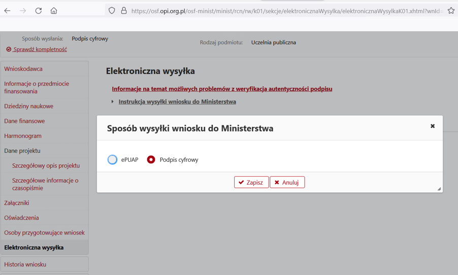Click the Sprawdź kompletność link

point(40,50)
